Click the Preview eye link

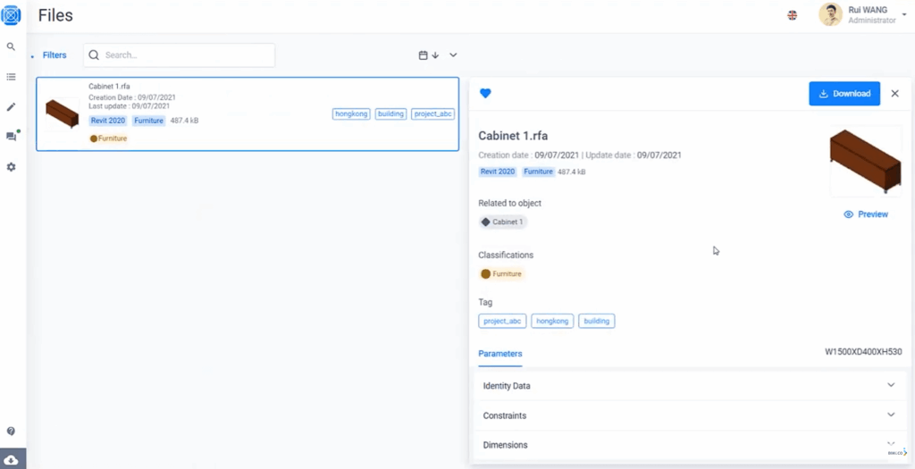(866, 214)
